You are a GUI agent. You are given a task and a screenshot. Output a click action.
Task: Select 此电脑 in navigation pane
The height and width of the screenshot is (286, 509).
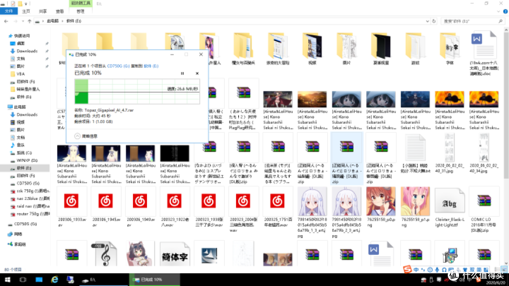[x=20, y=107]
